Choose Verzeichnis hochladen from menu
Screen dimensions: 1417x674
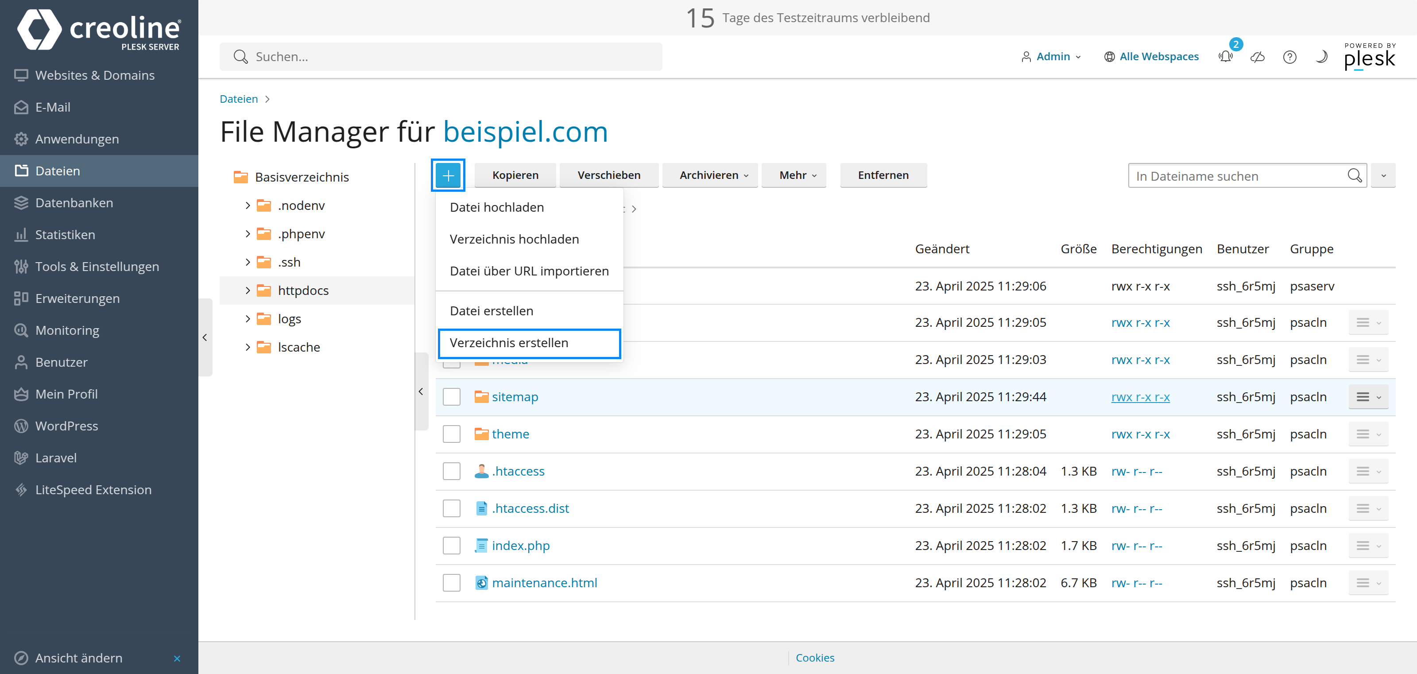[529, 239]
